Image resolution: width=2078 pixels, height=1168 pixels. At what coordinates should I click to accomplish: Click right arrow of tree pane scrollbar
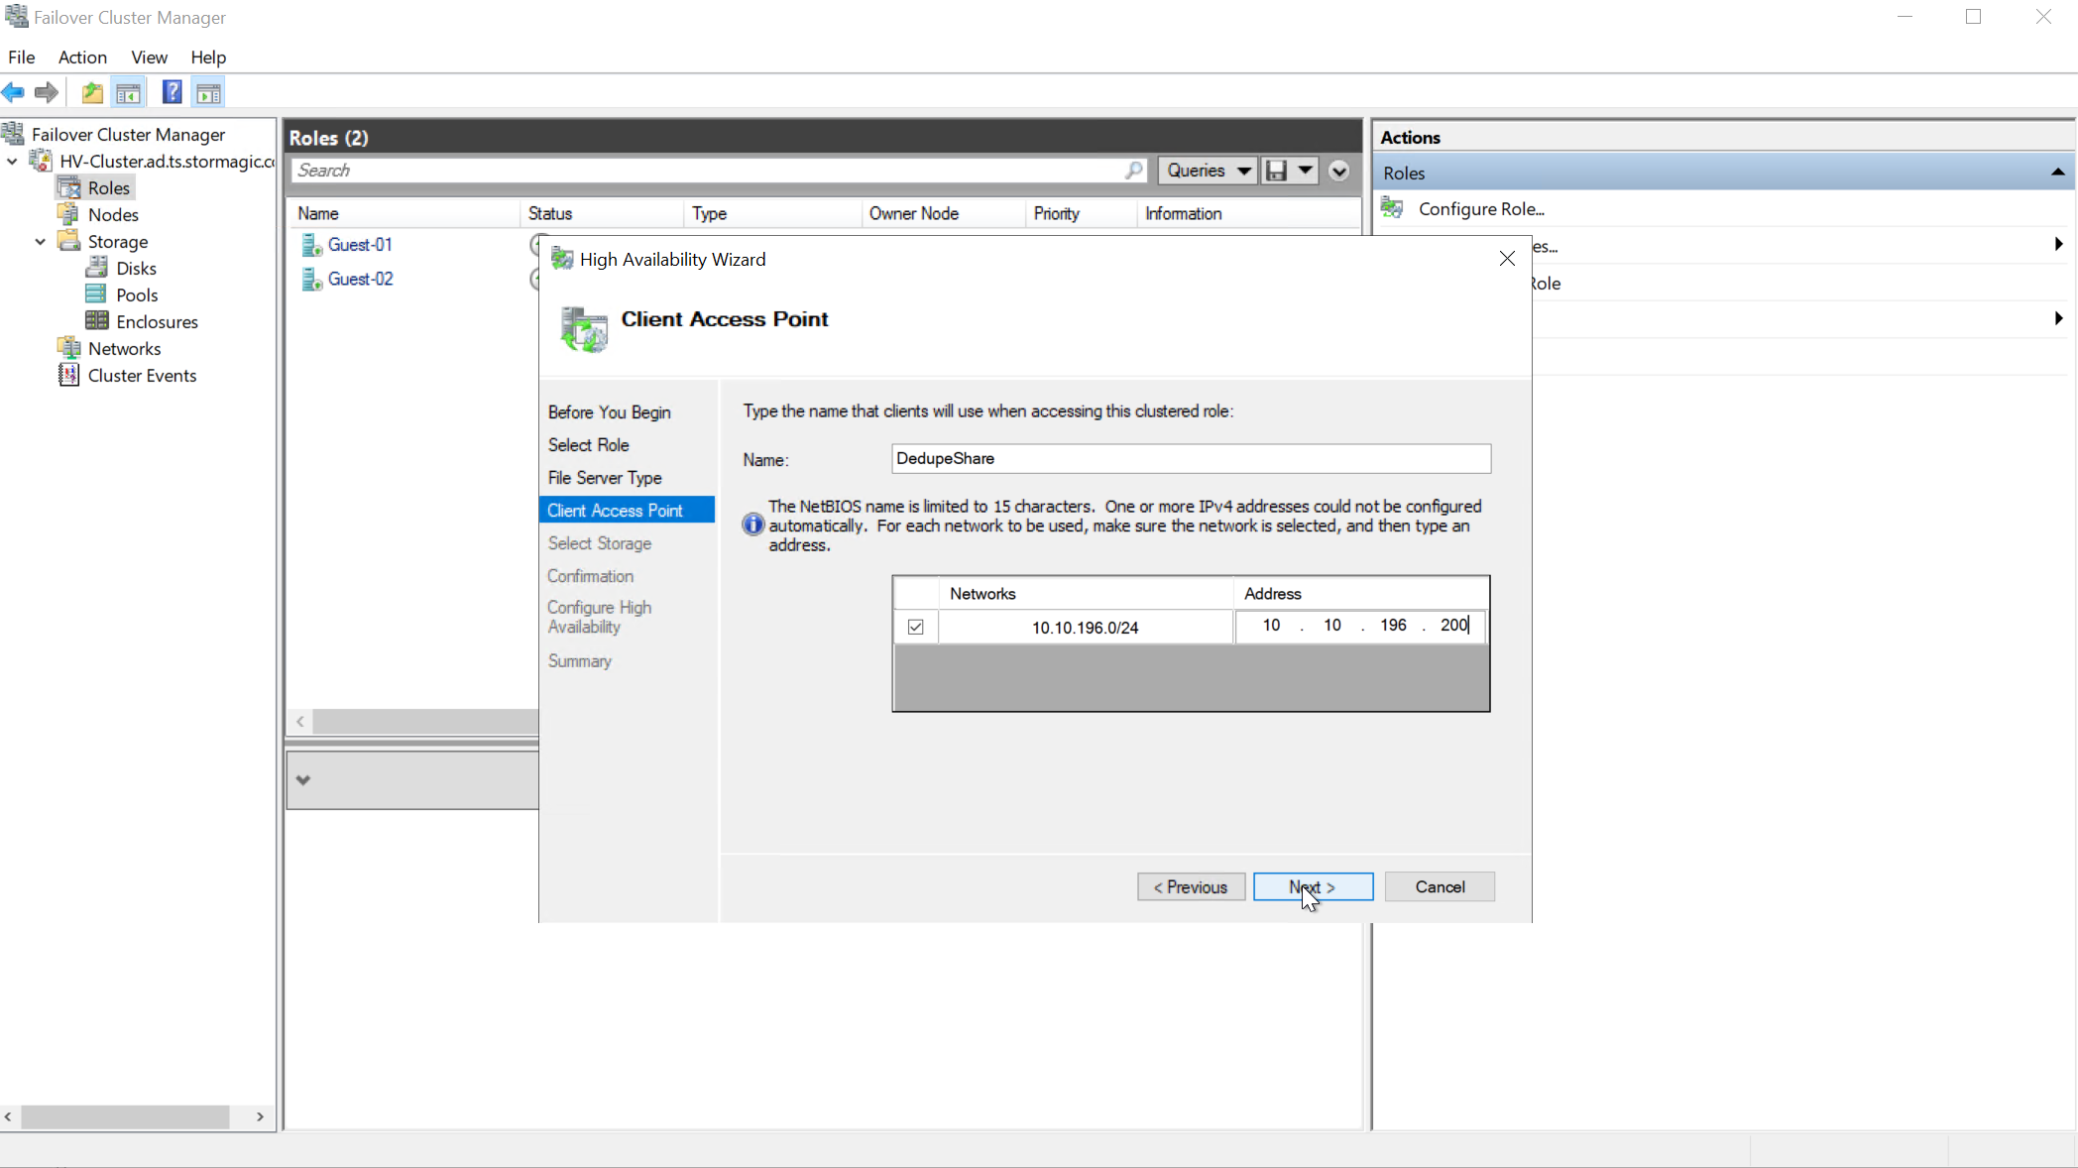(x=260, y=1116)
